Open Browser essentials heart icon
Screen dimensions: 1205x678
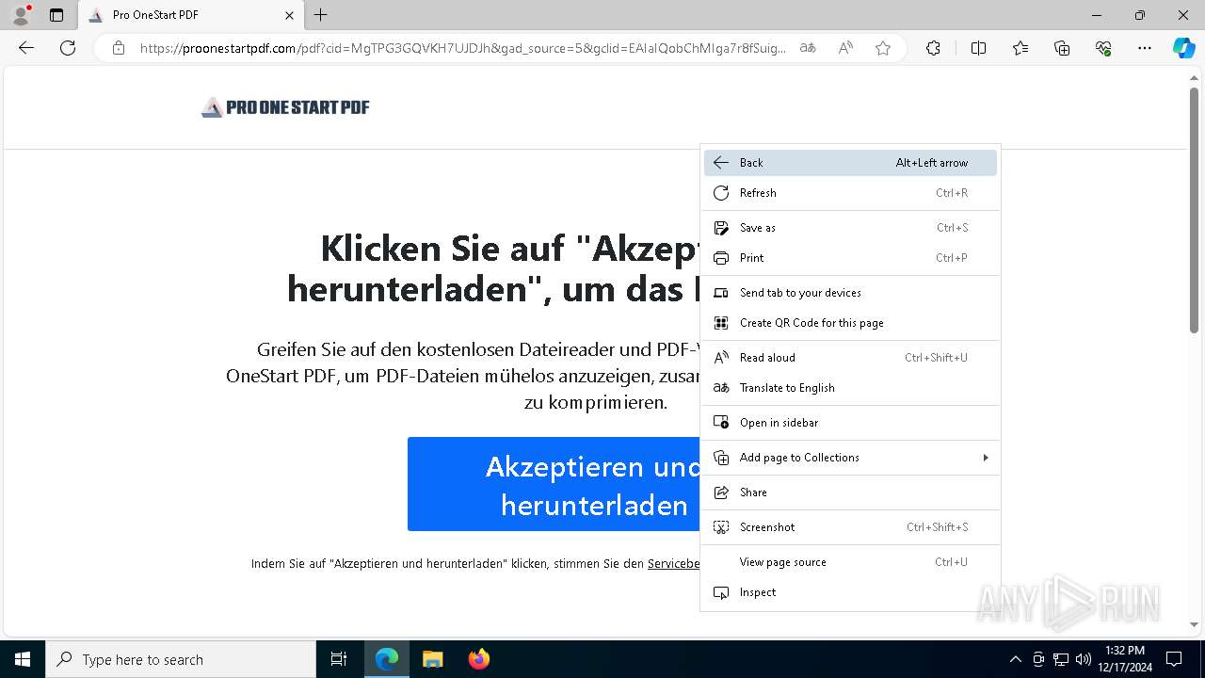click(1103, 48)
